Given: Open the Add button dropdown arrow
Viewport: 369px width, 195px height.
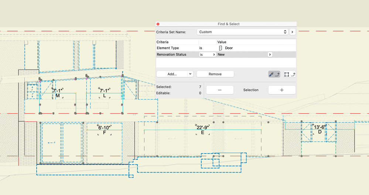Looking at the screenshot, I should pyautogui.click(x=190, y=74).
